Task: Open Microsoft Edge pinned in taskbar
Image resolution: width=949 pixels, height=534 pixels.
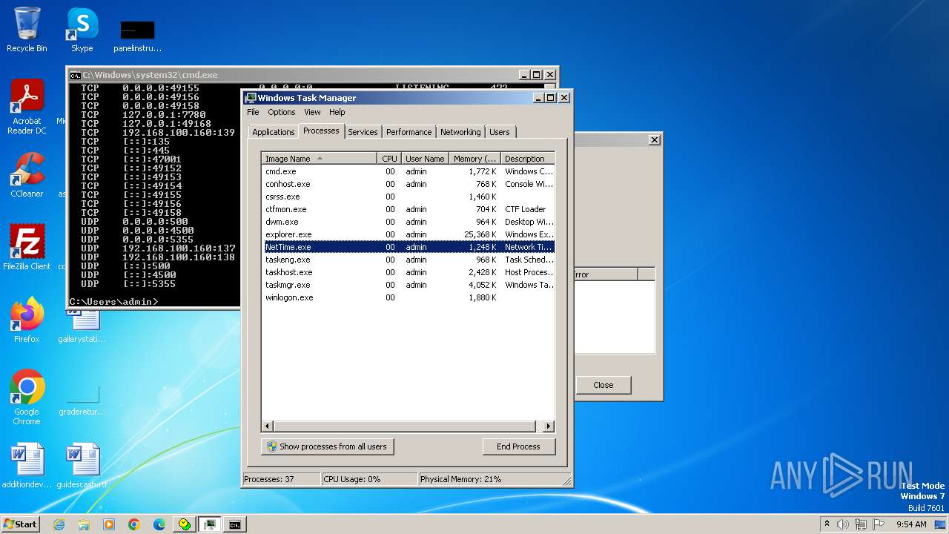Action: point(159,524)
